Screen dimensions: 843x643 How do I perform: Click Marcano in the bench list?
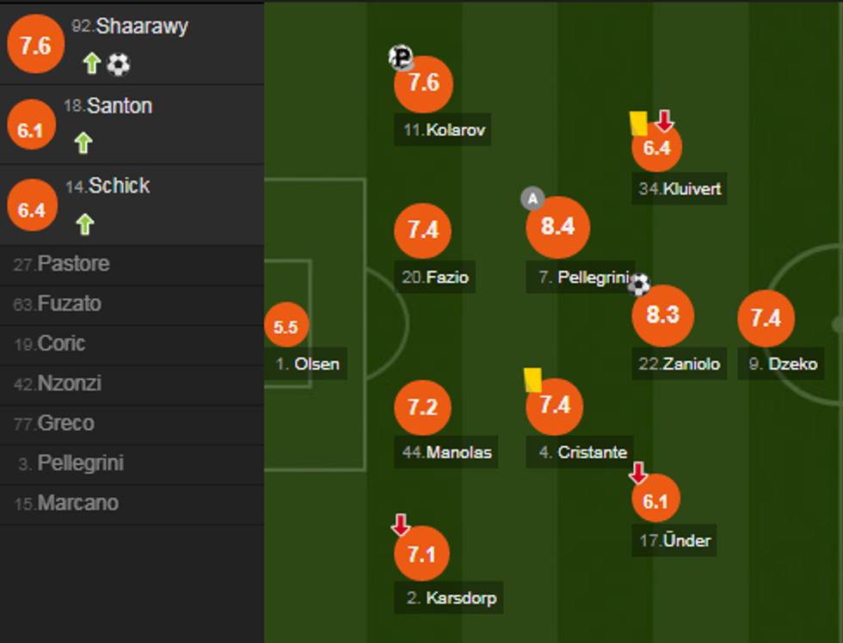click(x=77, y=503)
